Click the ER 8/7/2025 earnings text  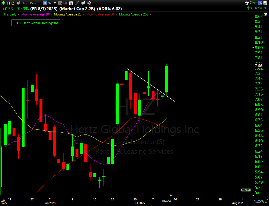coord(44,9)
